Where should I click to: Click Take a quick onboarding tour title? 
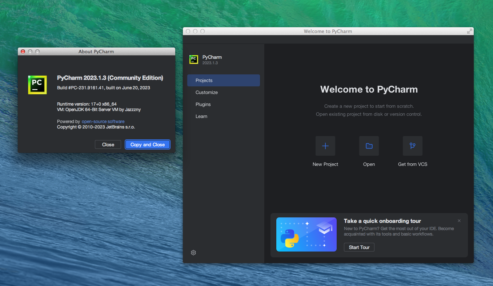coord(382,221)
